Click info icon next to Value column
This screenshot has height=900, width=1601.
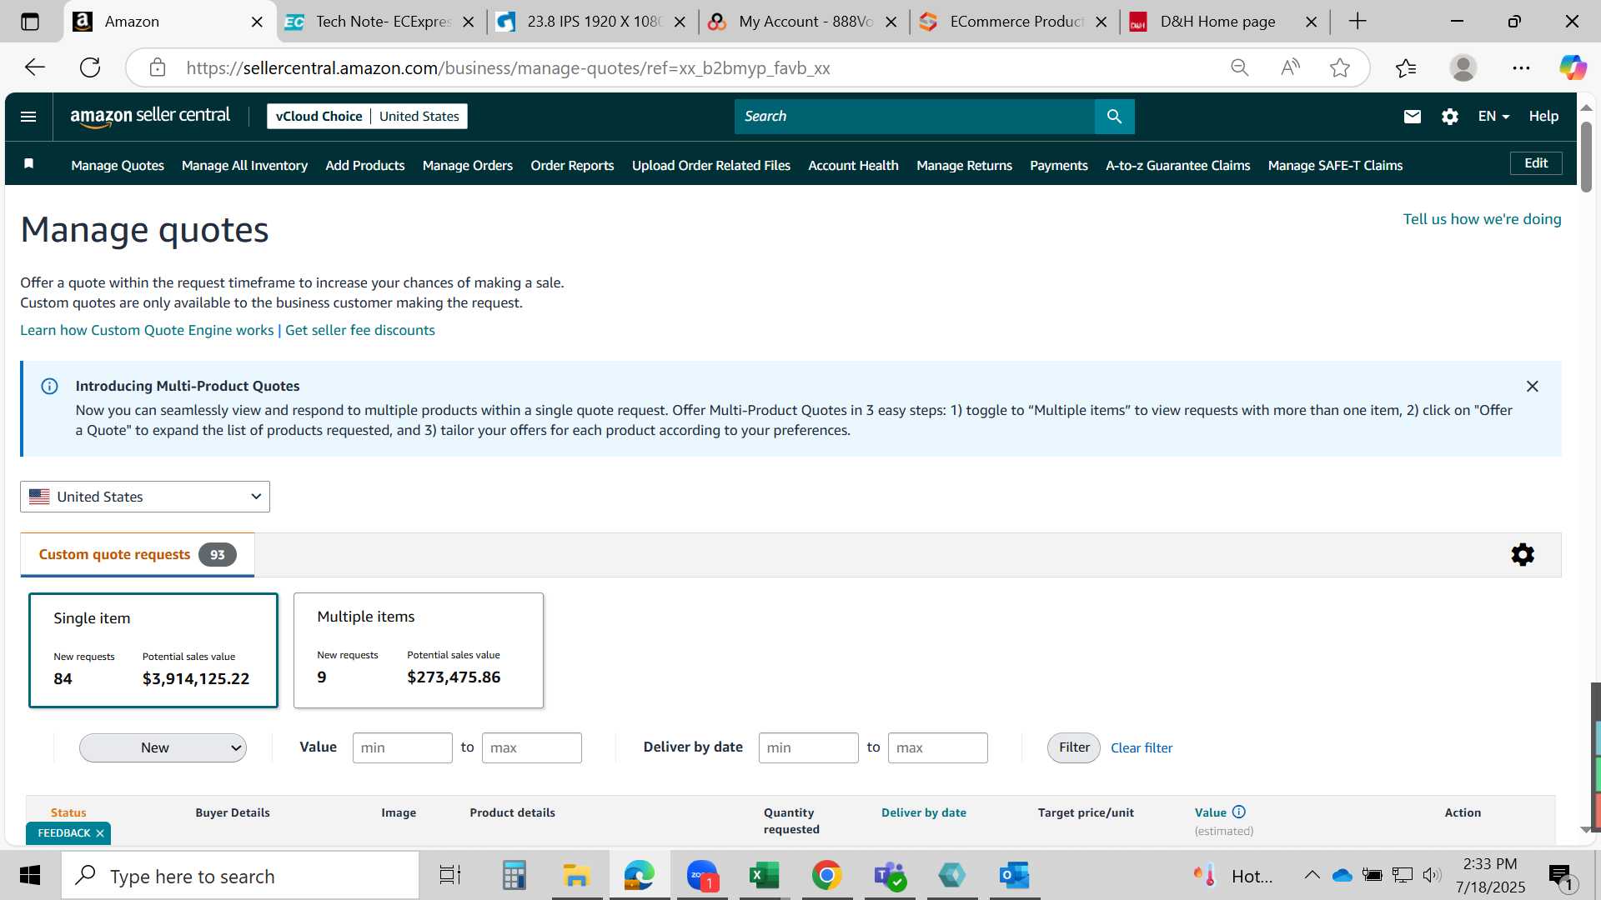point(1239,812)
